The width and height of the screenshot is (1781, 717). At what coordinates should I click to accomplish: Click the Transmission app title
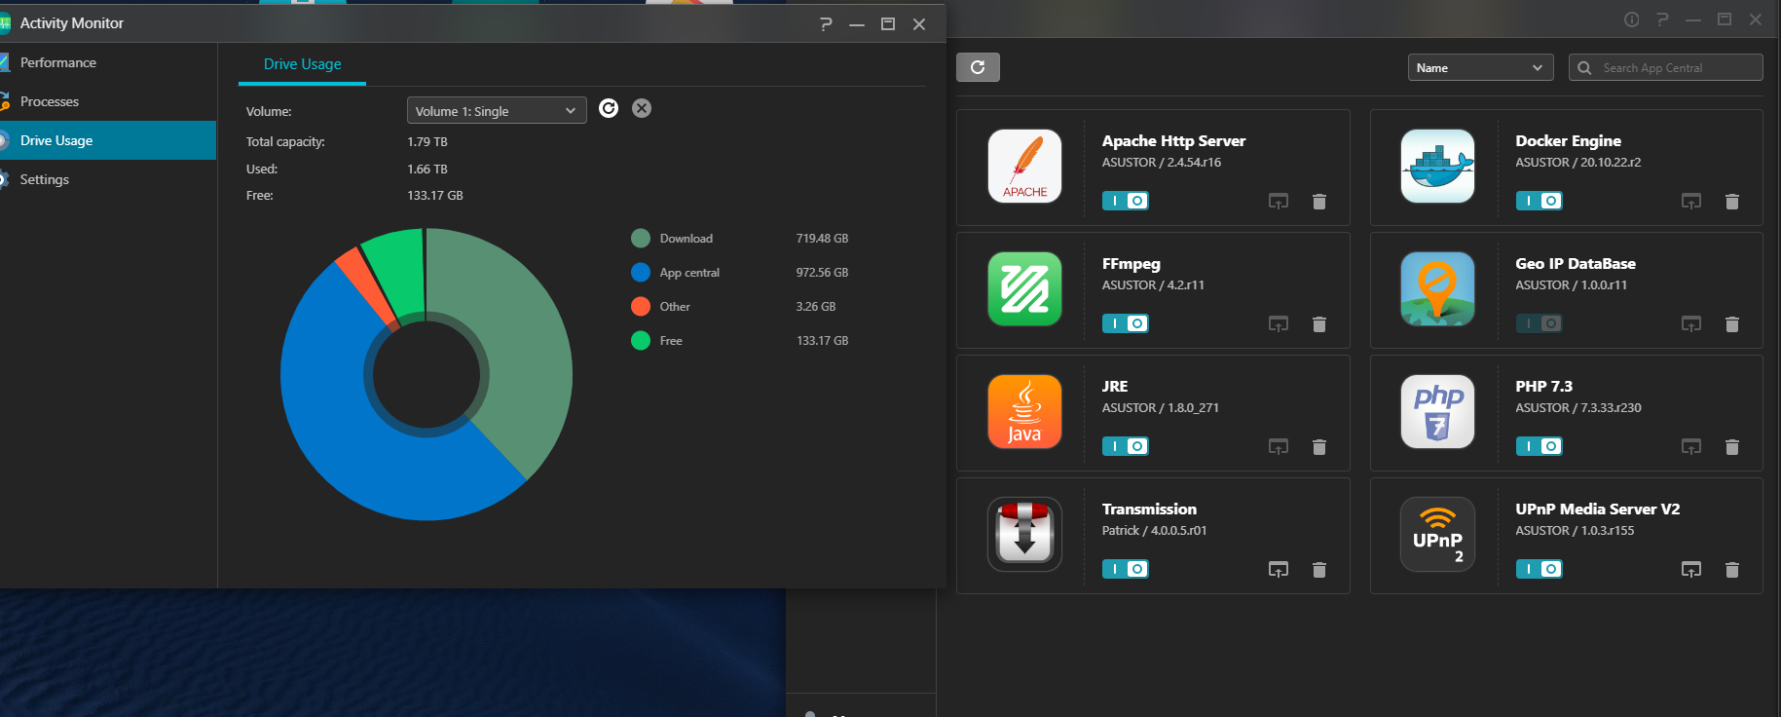[1149, 509]
